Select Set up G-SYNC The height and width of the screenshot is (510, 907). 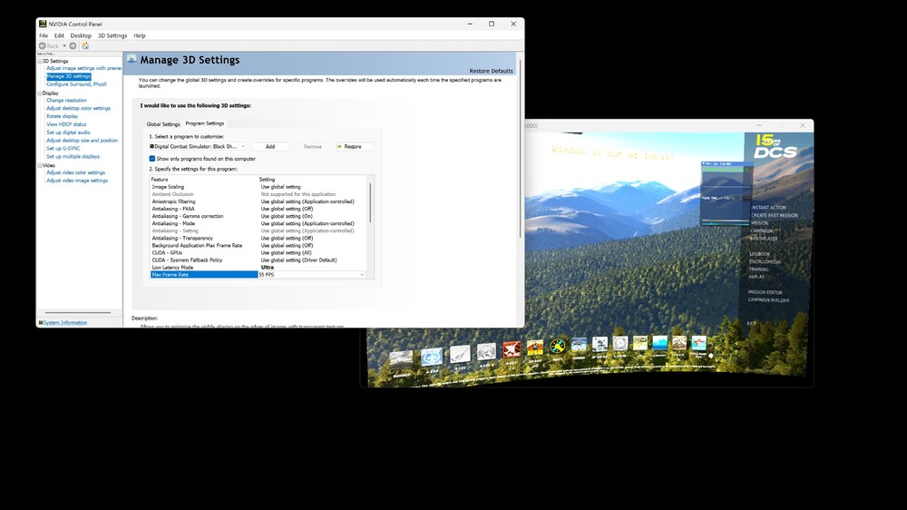click(63, 148)
